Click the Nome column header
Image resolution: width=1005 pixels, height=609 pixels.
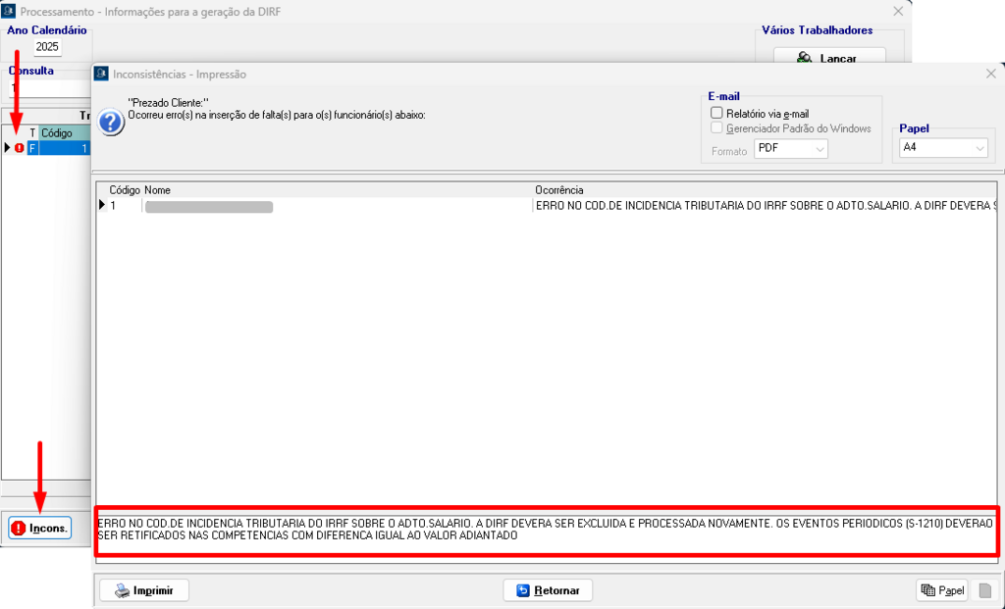tap(157, 189)
